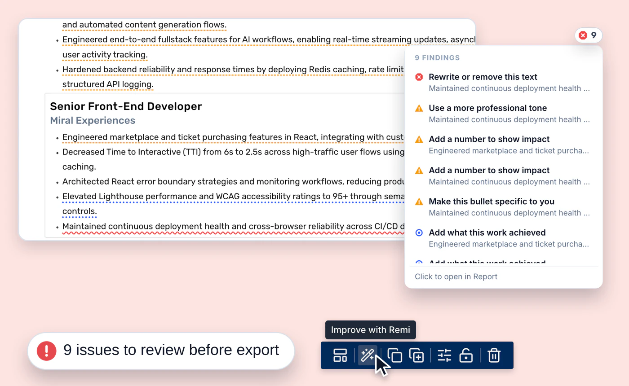Click the layout sections icon in the toolbar
Viewport: 629px width, 386px height.
pos(340,355)
